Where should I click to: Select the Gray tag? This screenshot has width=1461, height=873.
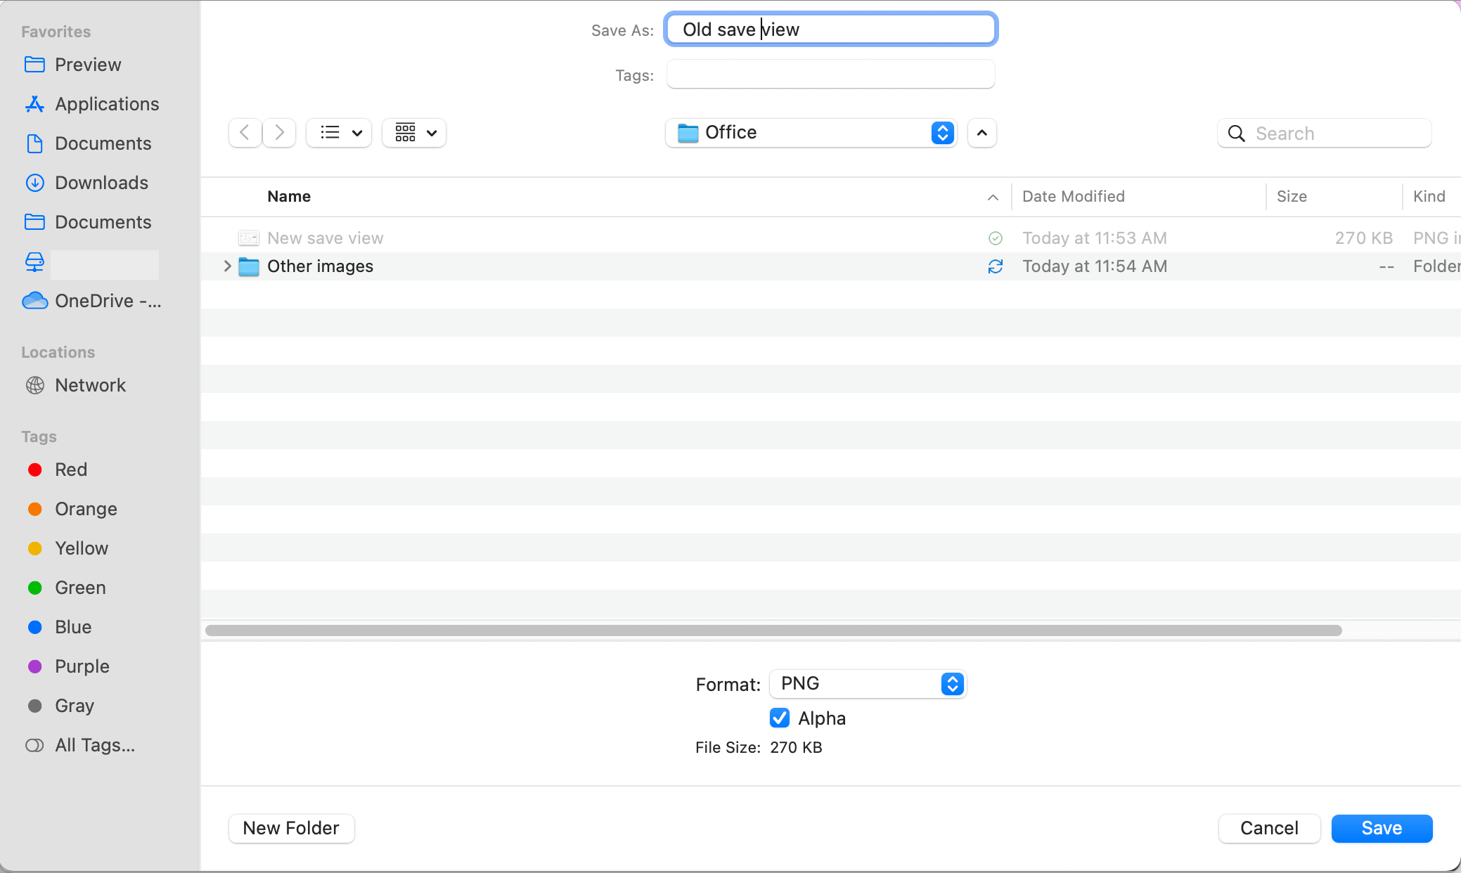pos(61,706)
